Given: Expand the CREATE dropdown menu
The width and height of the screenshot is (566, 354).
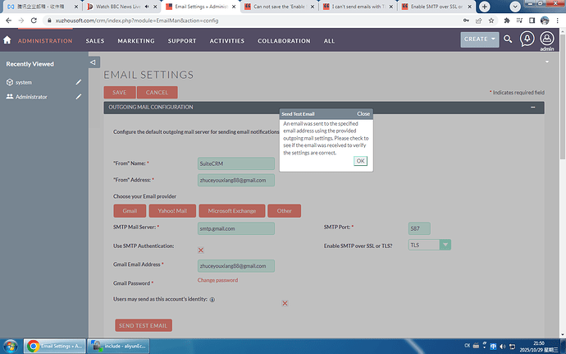Looking at the screenshot, I should pos(479,39).
